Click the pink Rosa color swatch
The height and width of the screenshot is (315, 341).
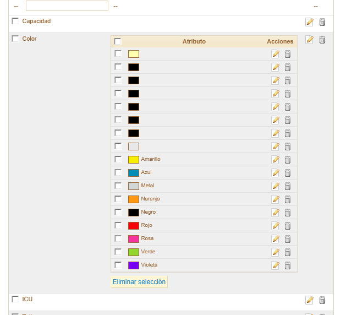[x=134, y=239]
